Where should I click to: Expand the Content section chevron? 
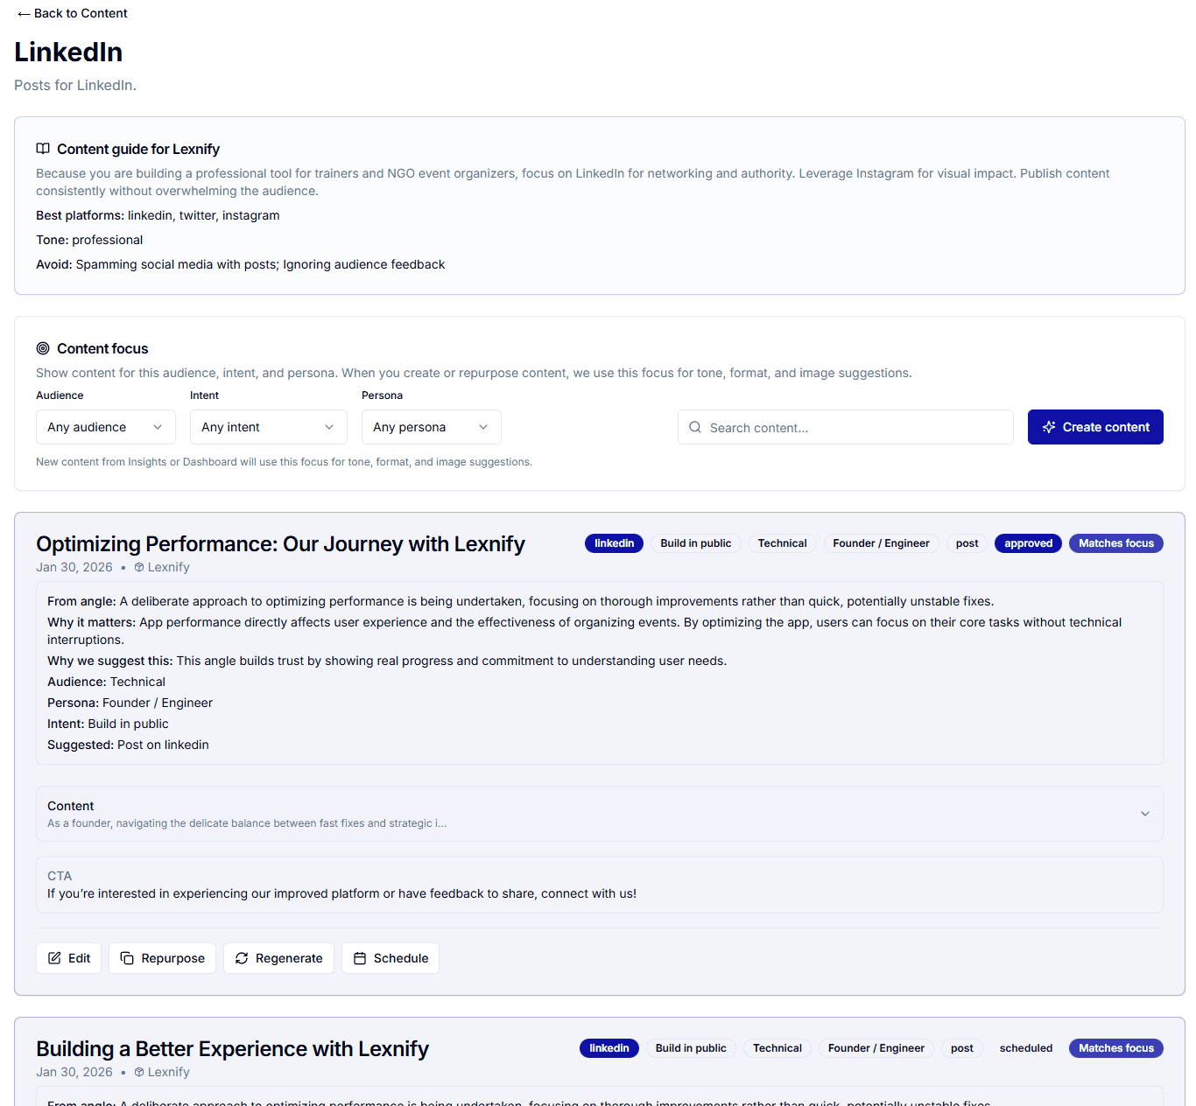1144,813
